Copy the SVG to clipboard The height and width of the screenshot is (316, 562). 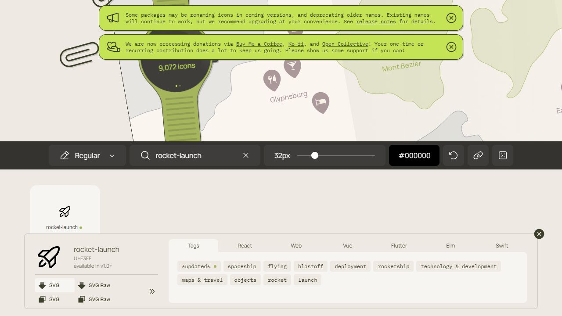[x=54, y=299]
